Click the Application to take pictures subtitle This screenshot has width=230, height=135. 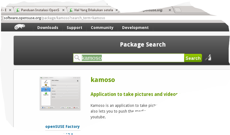(x=134, y=94)
